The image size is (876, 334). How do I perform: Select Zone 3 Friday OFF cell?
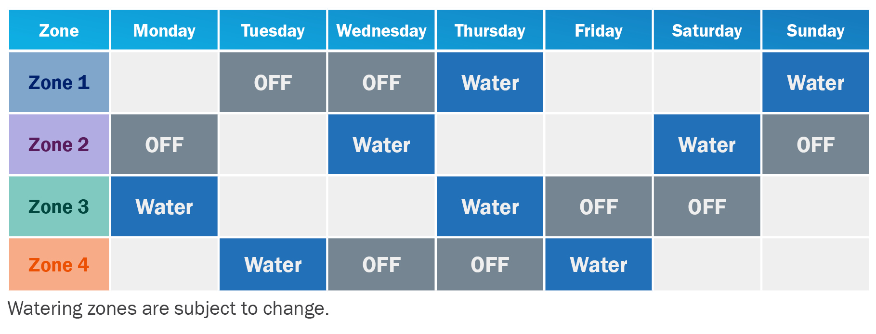[599, 206]
